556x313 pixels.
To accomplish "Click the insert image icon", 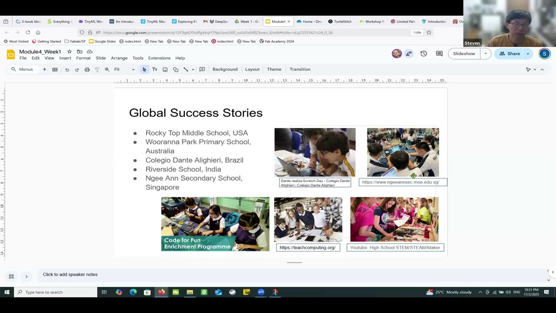I will pyautogui.click(x=165, y=70).
